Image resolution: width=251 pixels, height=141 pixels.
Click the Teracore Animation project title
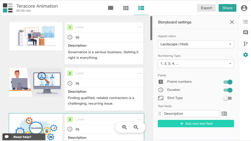click(37, 6)
